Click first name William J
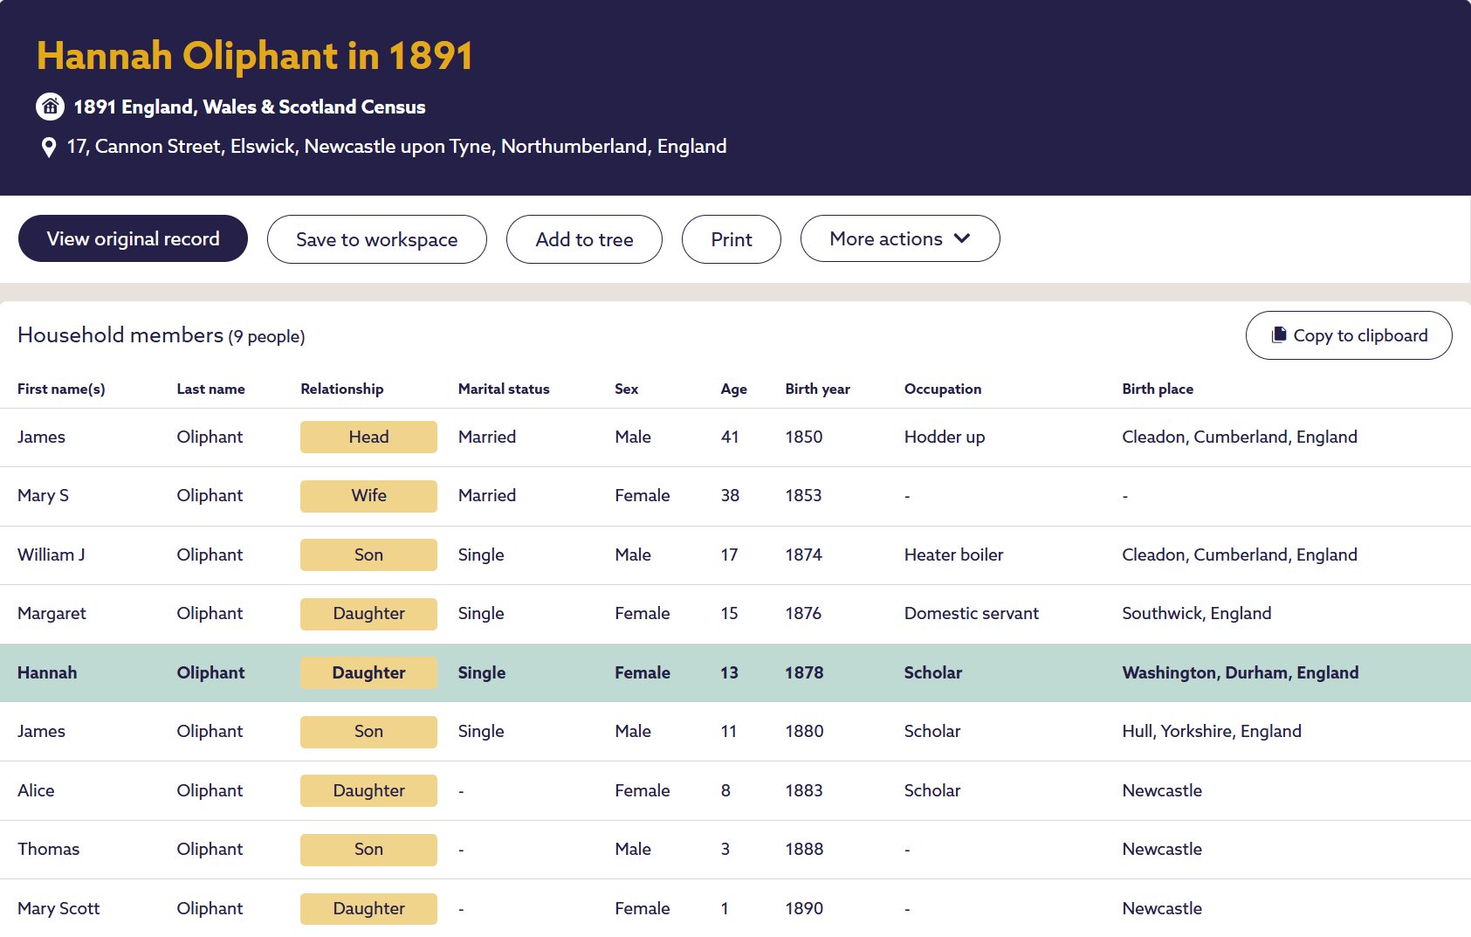Image resolution: width=1471 pixels, height=937 pixels. (52, 555)
